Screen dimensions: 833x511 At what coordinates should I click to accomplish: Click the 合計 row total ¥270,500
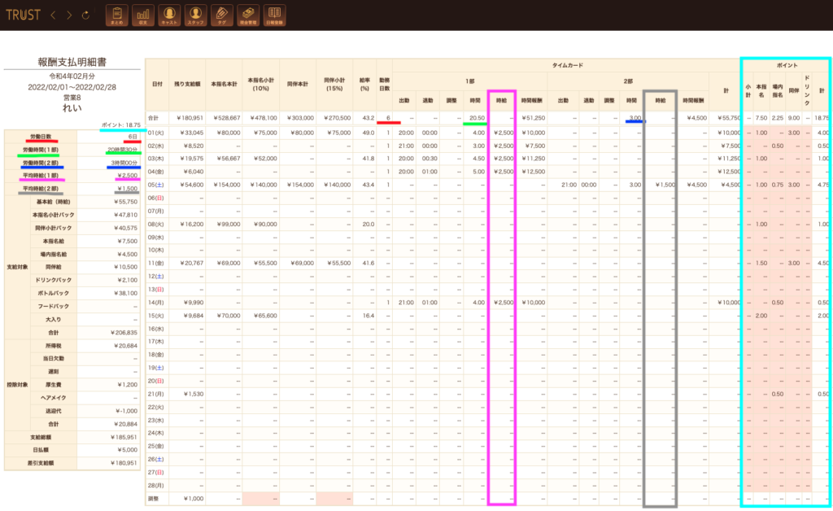[x=338, y=118]
